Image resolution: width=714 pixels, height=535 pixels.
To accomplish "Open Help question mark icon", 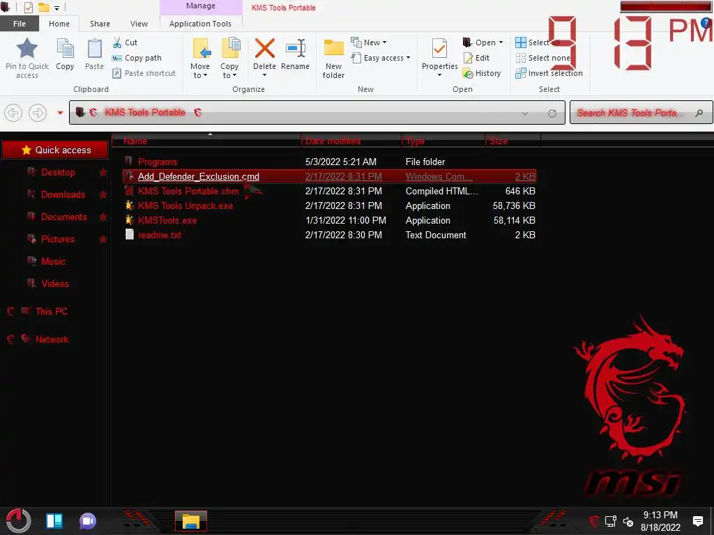I will click(706, 24).
